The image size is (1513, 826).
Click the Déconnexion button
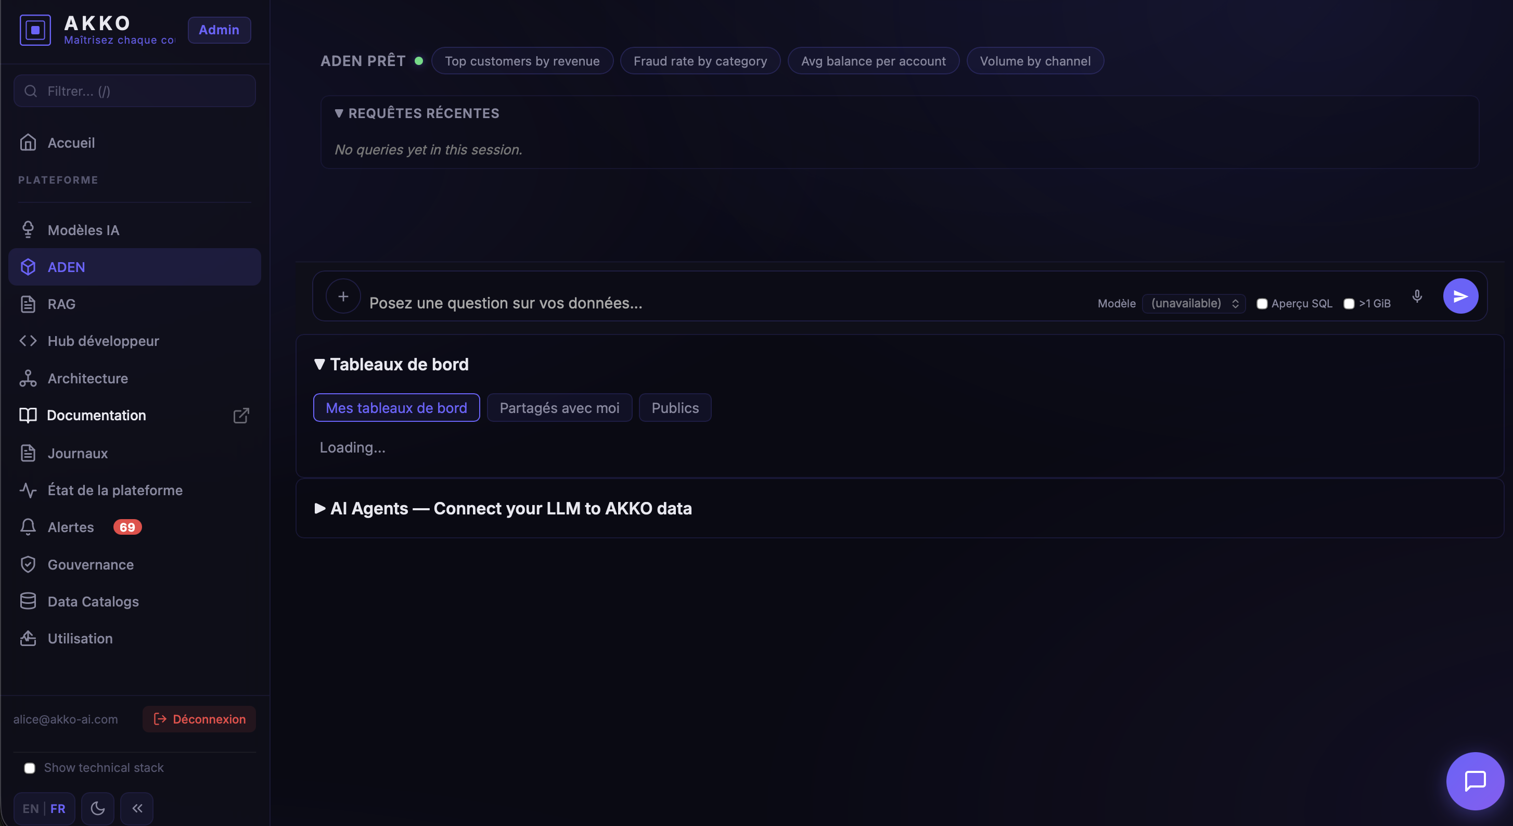pyautogui.click(x=199, y=719)
